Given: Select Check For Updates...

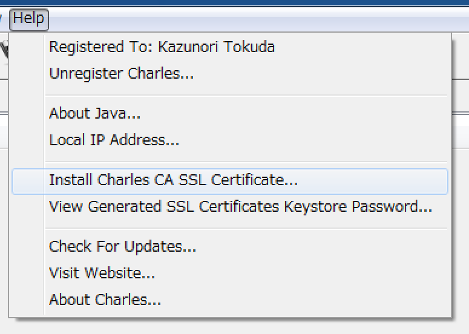Looking at the screenshot, I should [x=230, y=247].
